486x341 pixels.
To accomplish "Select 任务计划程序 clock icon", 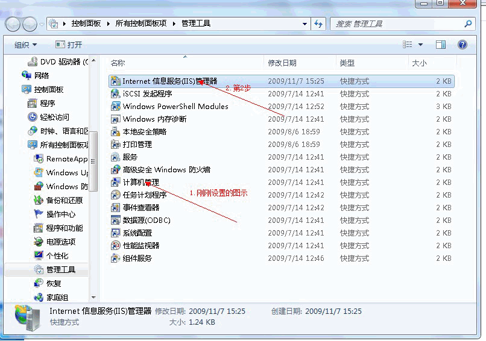I will 115,195.
